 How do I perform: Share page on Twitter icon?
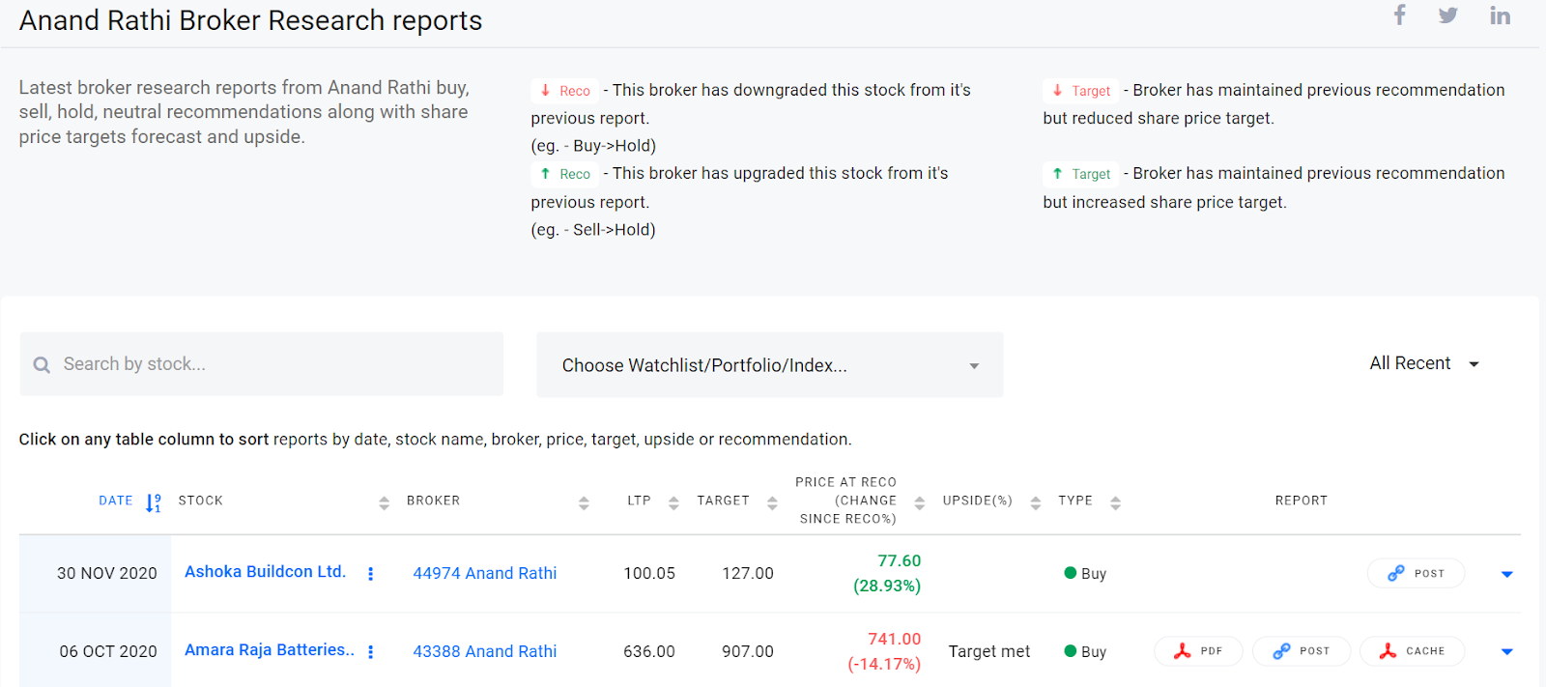[1447, 15]
